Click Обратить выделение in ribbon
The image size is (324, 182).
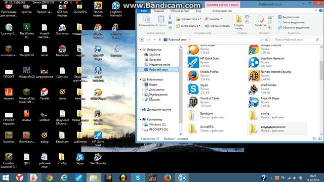coord(294,27)
